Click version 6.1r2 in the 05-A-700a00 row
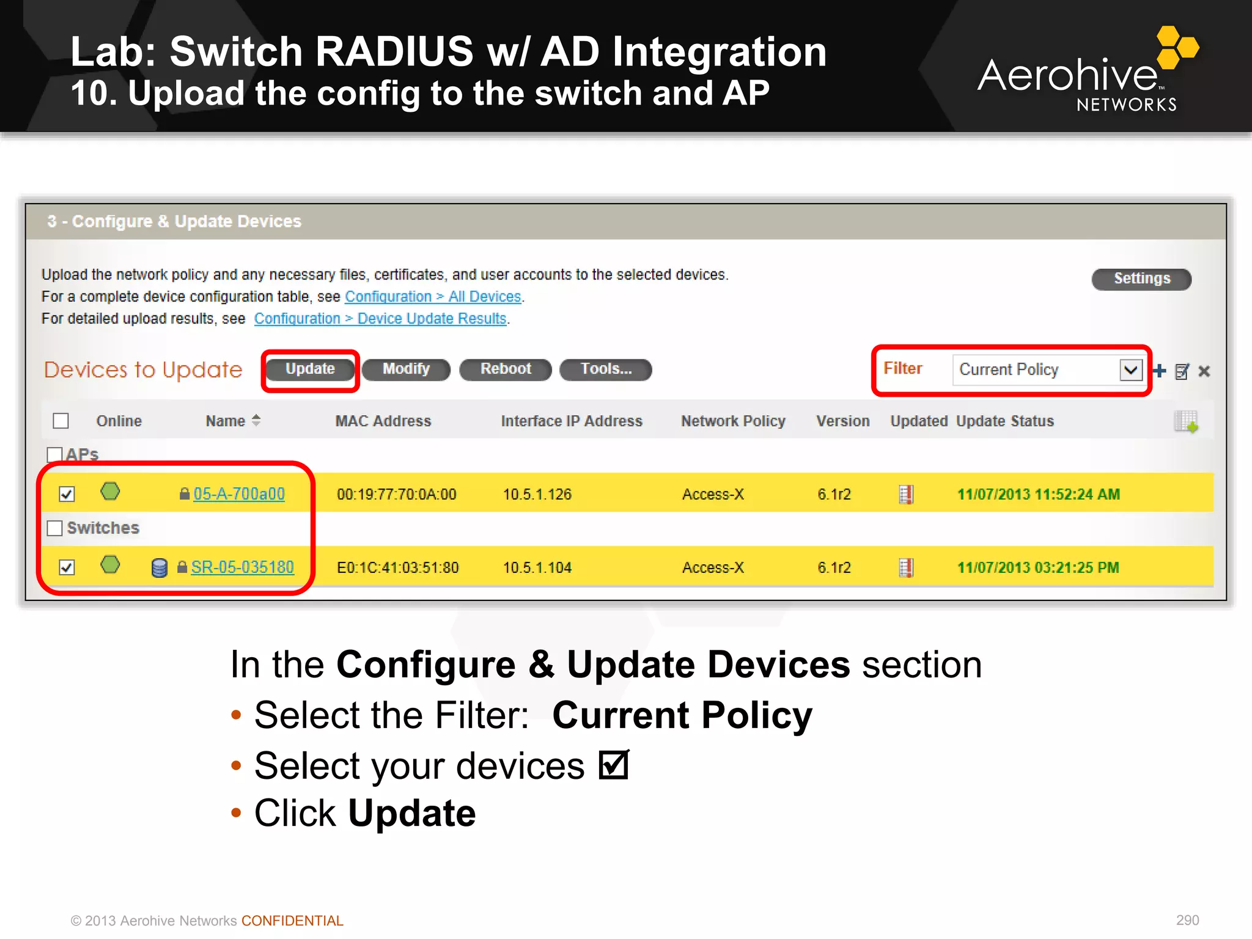Screen dimensions: 1252x939 point(834,494)
